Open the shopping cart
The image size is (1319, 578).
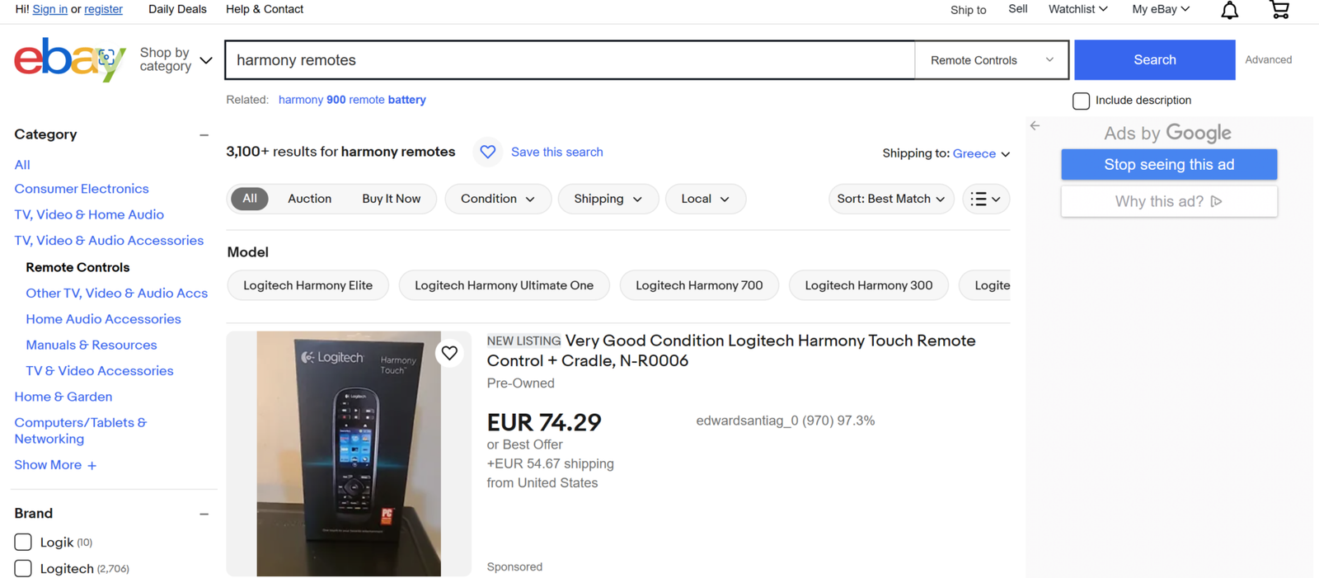click(x=1279, y=10)
